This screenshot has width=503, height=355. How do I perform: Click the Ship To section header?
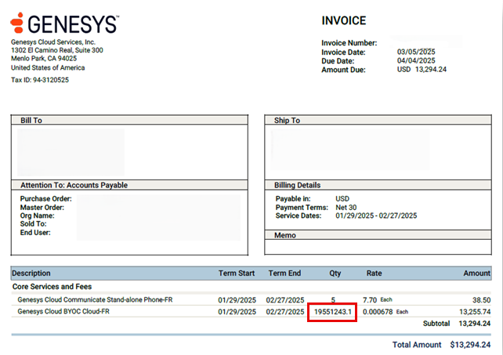coord(285,121)
